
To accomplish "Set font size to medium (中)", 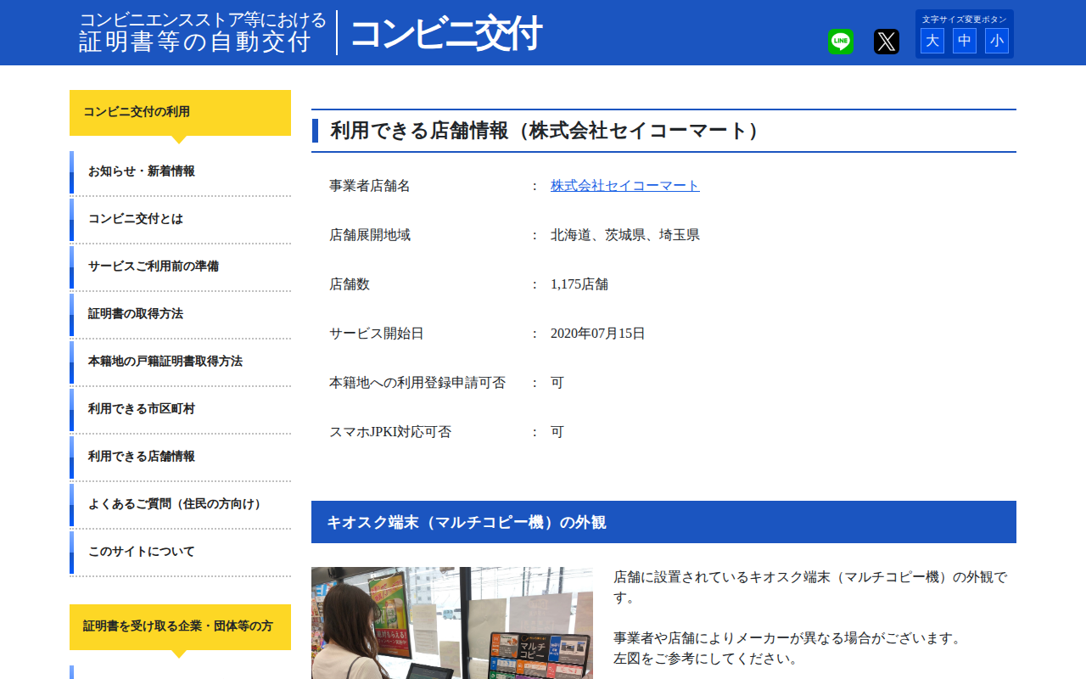I will click(965, 41).
